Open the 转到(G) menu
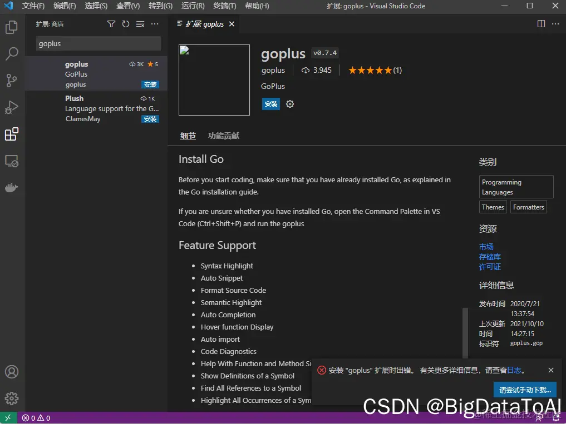 point(161,6)
